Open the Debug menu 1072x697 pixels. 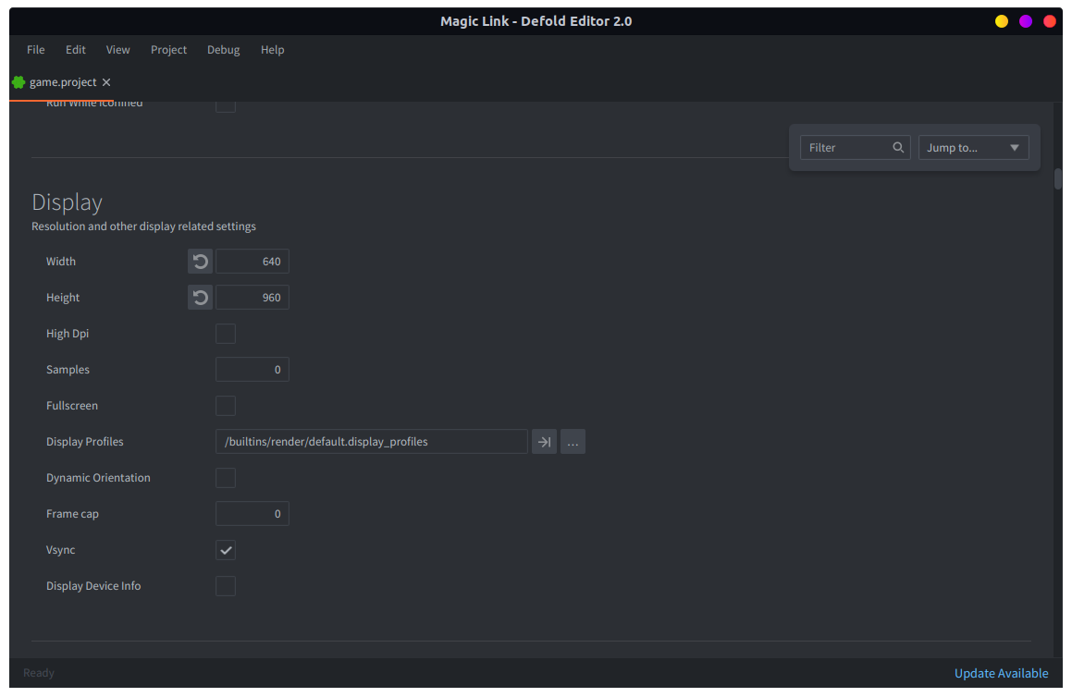[x=223, y=50]
